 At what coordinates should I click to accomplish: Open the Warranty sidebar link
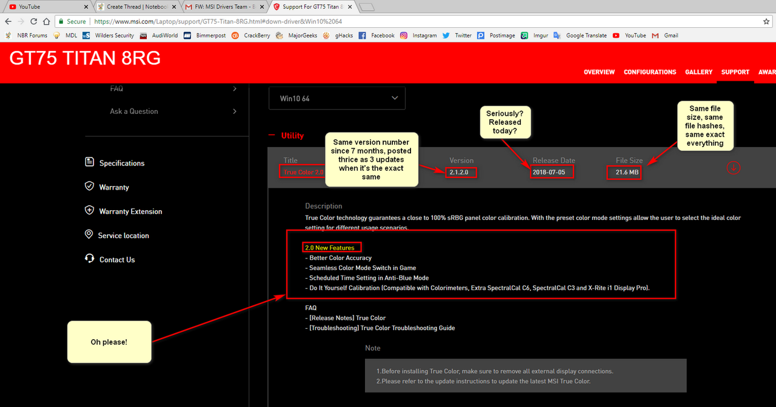pos(114,188)
